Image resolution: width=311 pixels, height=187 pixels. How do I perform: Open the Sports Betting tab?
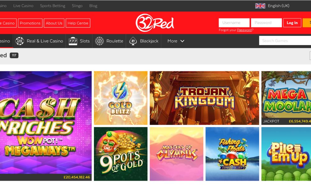click(53, 6)
